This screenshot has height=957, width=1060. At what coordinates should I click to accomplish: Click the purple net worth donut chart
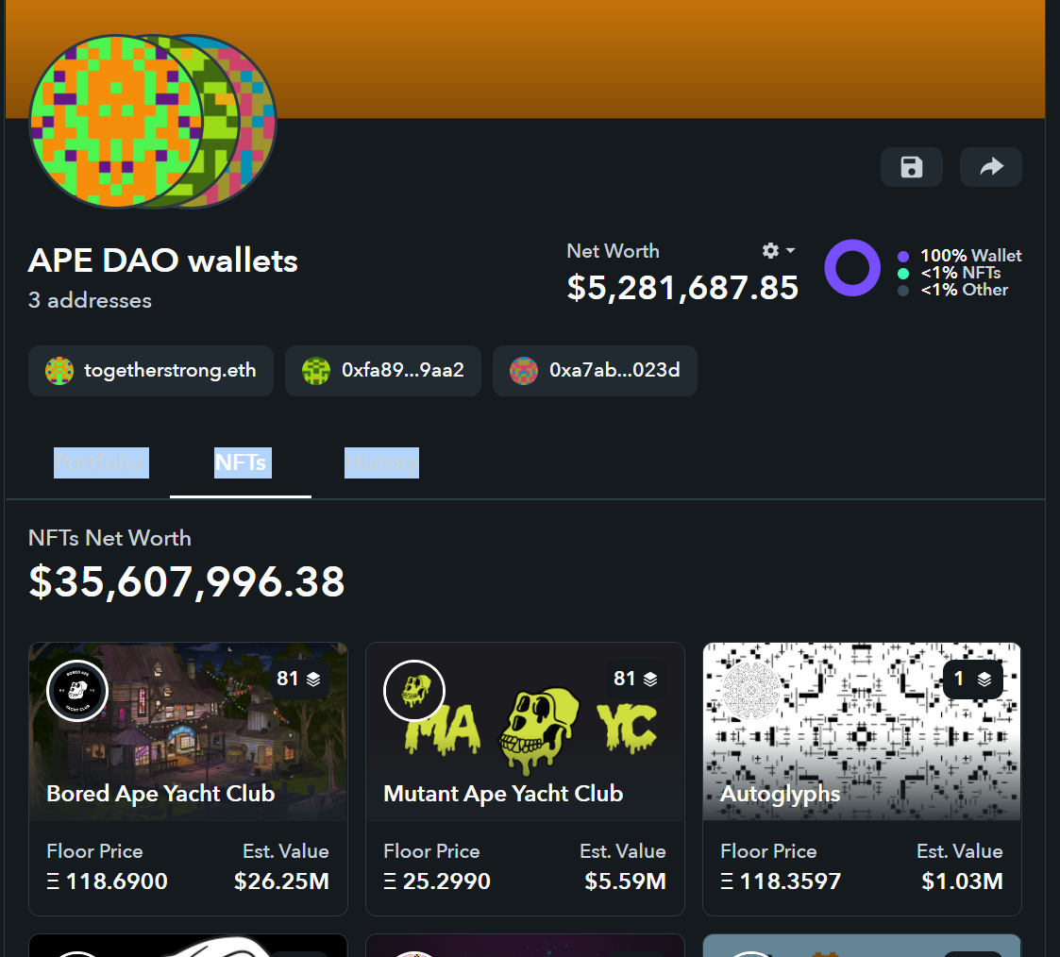click(x=852, y=268)
